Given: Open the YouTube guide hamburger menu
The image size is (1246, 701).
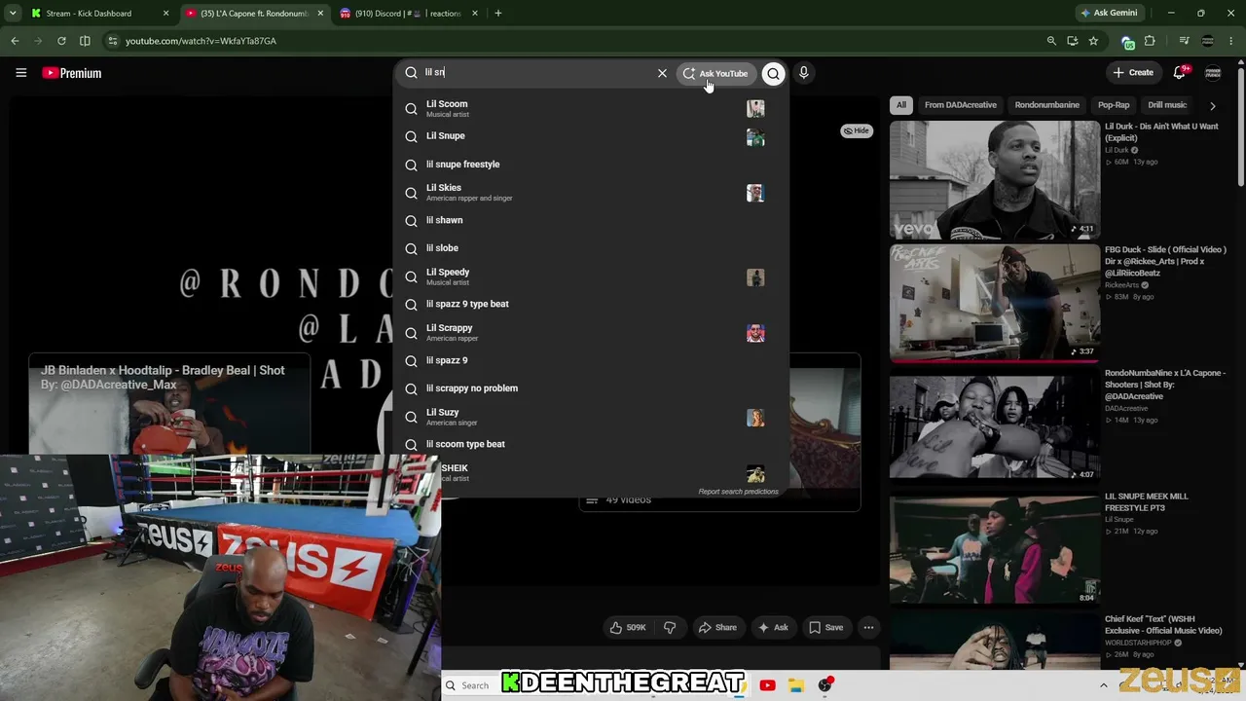Looking at the screenshot, I should click(x=20, y=73).
